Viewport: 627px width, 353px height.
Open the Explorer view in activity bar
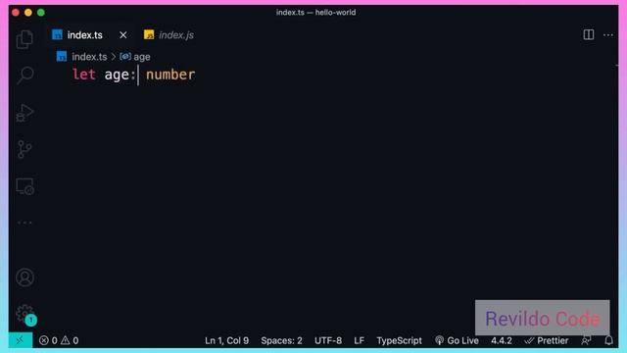24,39
